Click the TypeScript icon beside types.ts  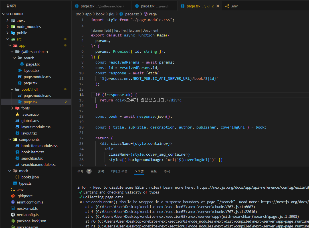pyautogui.click(x=15, y=183)
